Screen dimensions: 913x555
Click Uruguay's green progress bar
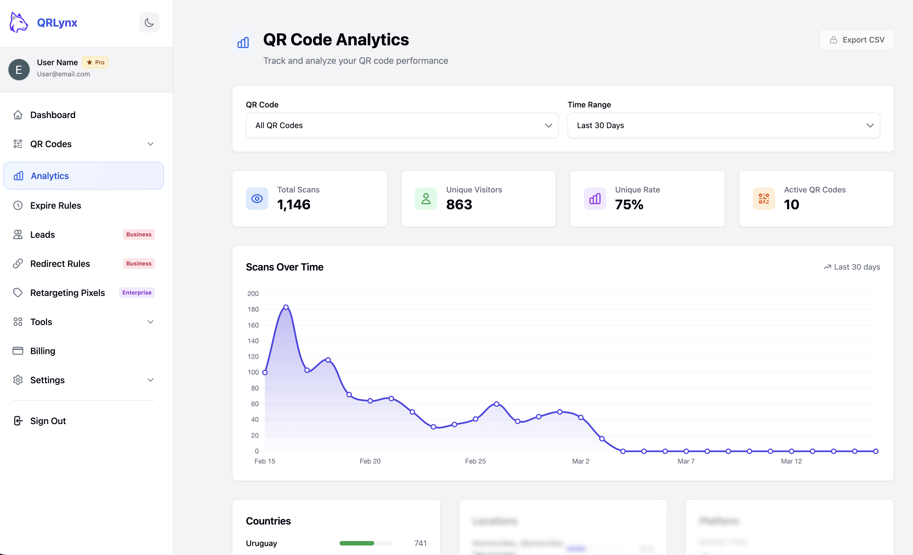click(x=357, y=543)
